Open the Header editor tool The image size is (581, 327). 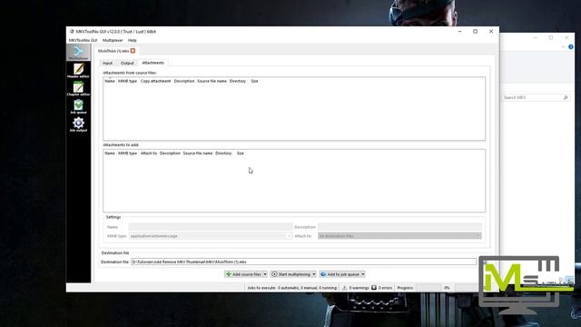click(x=78, y=71)
